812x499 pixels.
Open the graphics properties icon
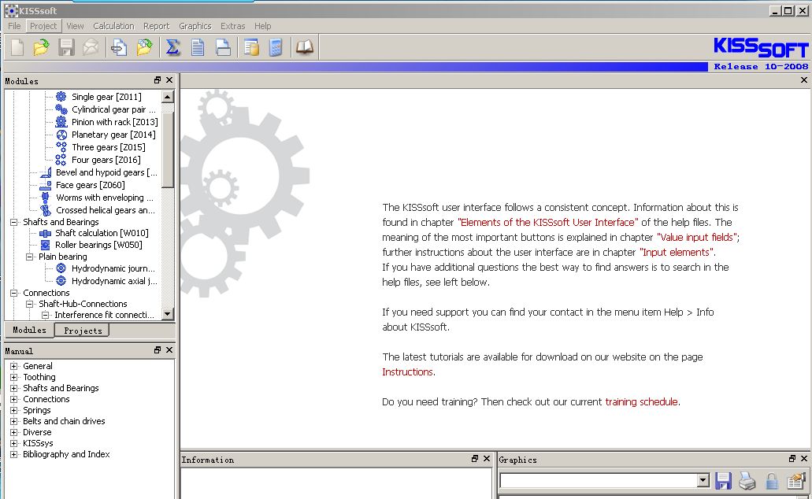click(x=795, y=481)
